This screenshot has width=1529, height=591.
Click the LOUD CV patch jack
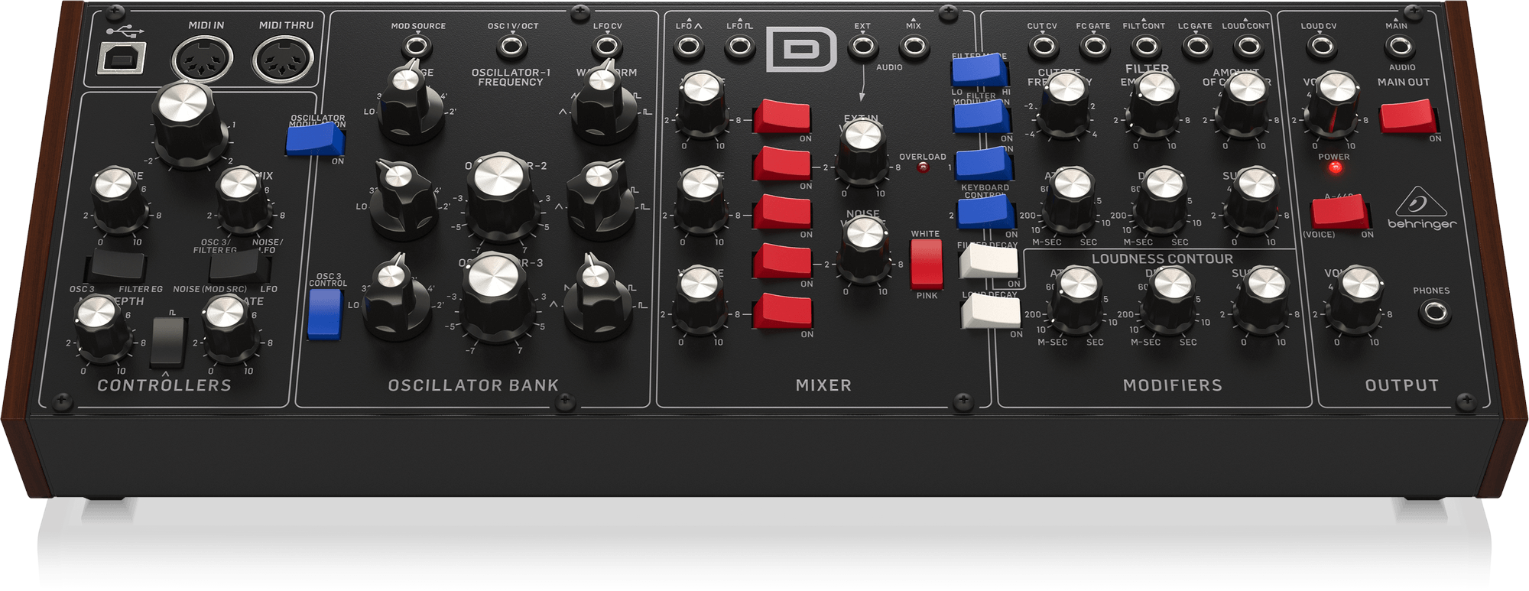click(1320, 47)
